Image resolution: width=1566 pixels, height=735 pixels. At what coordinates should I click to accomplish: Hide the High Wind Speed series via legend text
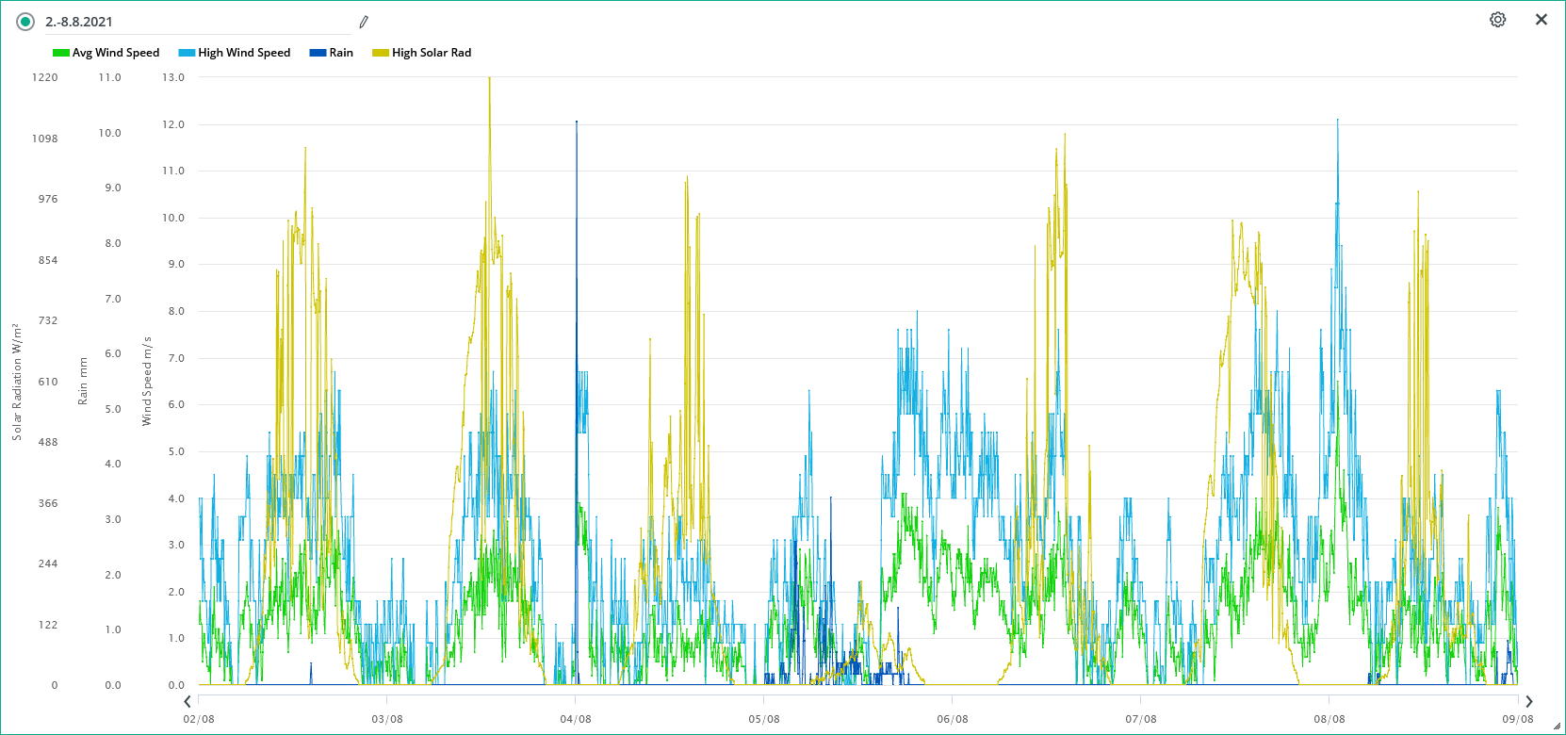pyautogui.click(x=244, y=53)
